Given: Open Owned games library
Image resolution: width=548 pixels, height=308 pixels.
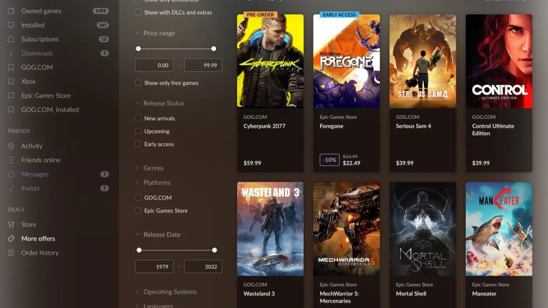Looking at the screenshot, I should tap(41, 11).
